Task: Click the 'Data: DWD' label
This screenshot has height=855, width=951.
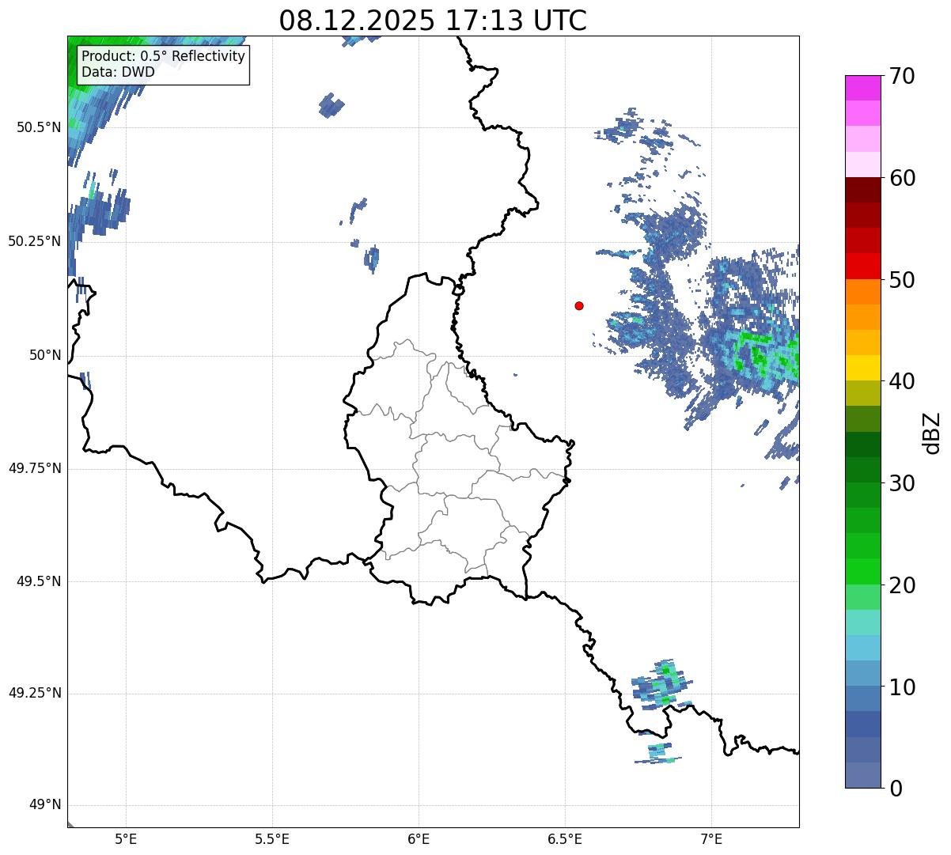Action: (x=119, y=72)
